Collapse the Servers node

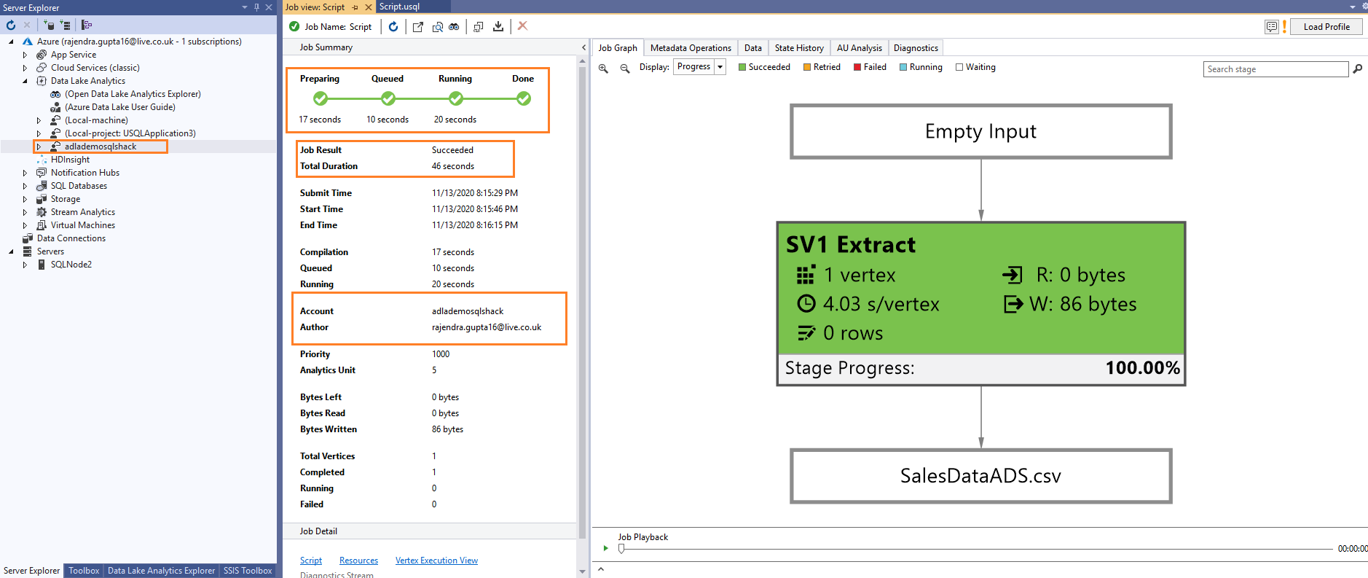tap(11, 251)
